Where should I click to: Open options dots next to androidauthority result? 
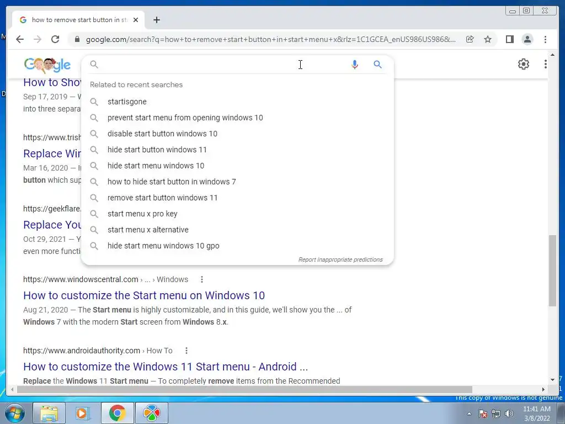[x=186, y=351]
